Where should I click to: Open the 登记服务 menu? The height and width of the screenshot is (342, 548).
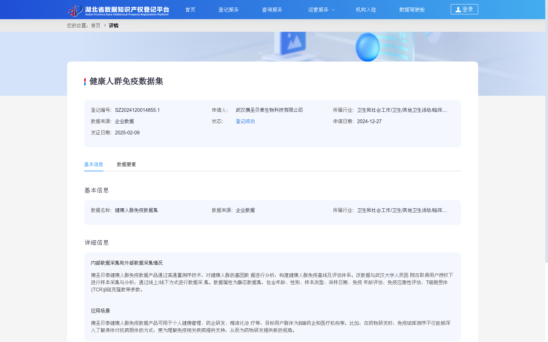(x=228, y=10)
